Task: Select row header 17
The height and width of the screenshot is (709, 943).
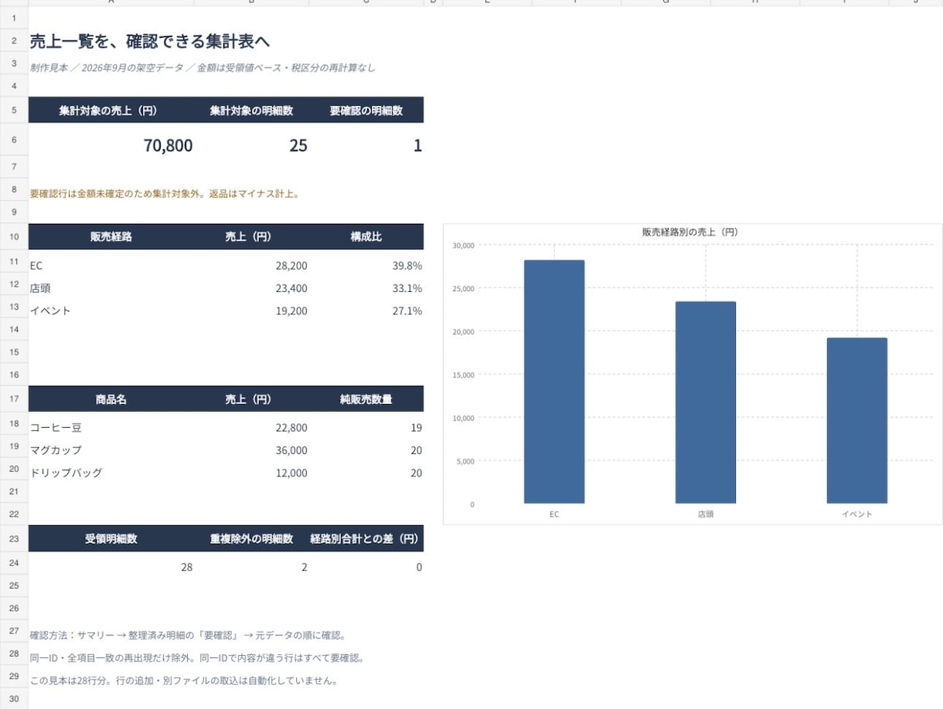Action: [x=14, y=399]
